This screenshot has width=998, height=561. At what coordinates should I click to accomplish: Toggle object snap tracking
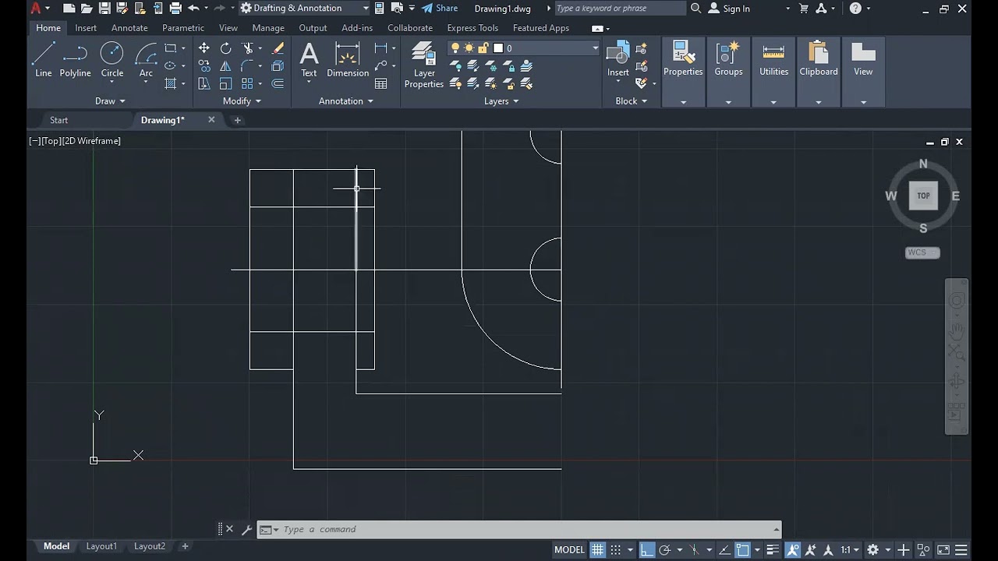(724, 549)
